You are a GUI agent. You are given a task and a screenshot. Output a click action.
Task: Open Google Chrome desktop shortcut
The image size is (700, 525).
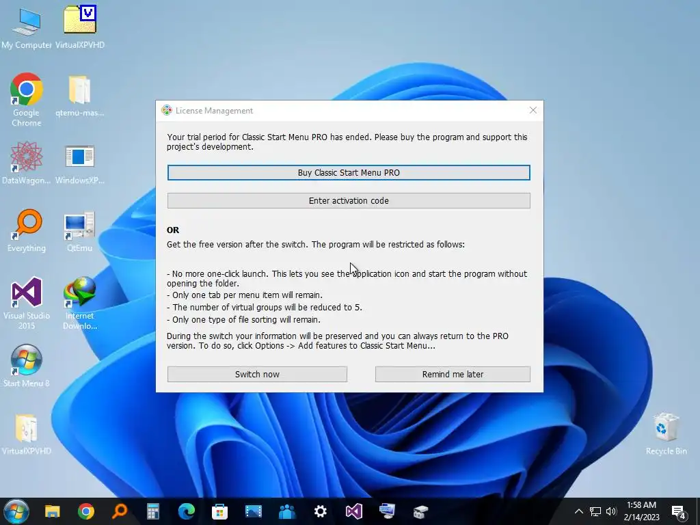[27, 99]
